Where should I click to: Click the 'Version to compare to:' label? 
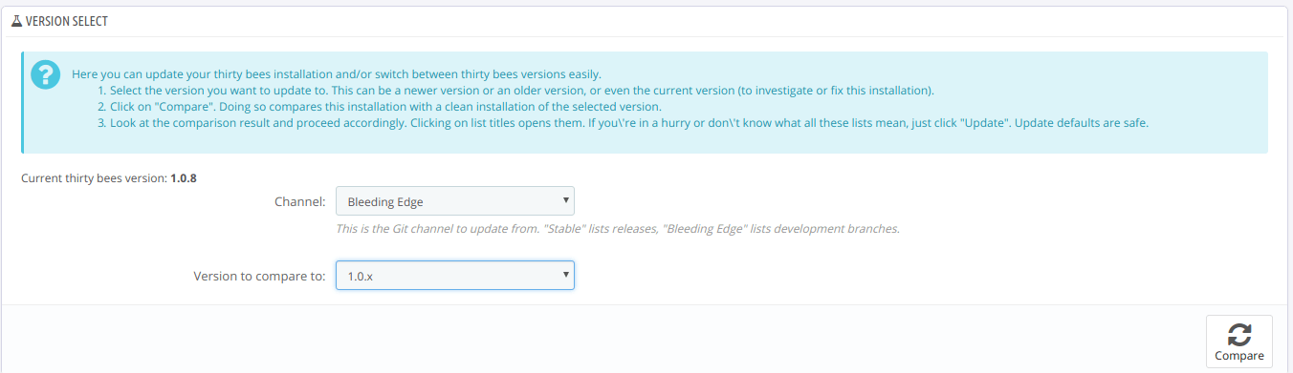point(259,276)
